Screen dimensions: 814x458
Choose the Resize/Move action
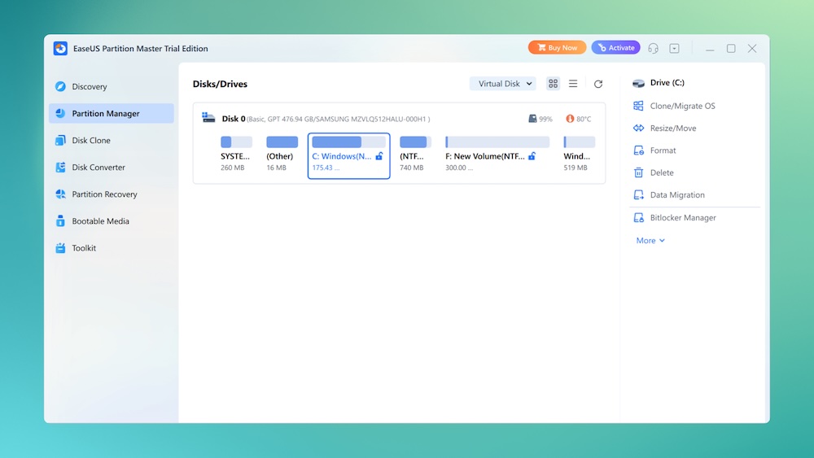[672, 129]
